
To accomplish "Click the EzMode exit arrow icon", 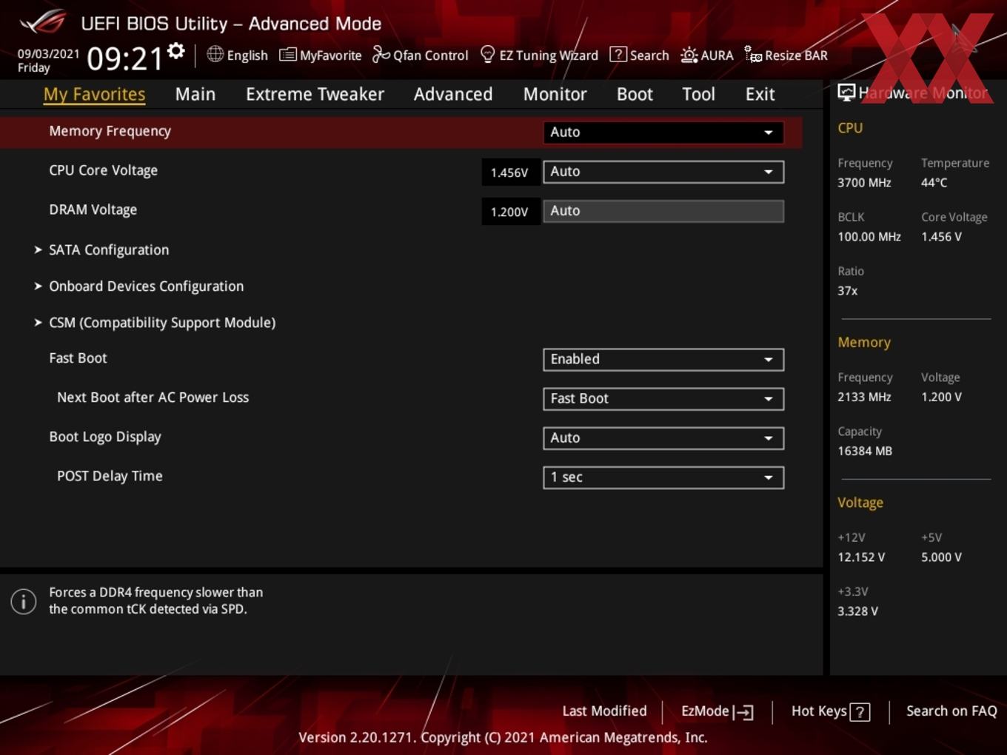I will 743,712.
